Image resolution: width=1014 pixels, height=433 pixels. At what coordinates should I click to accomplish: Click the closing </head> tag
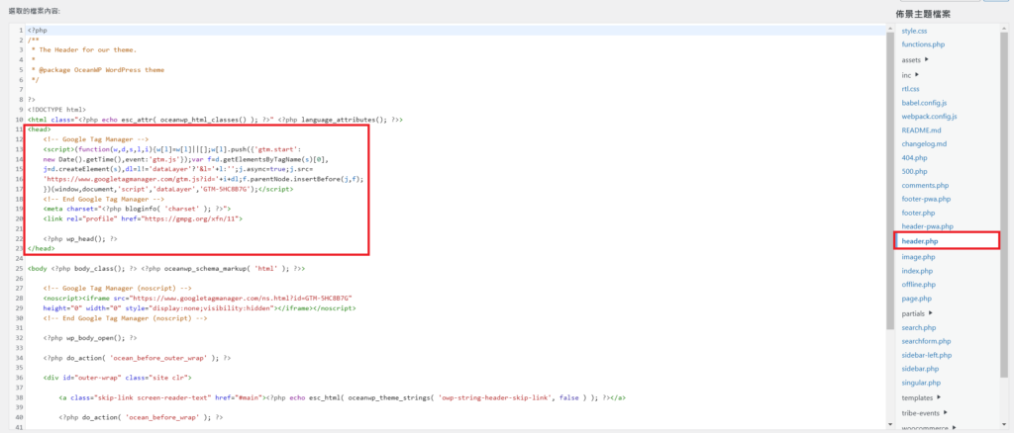coord(42,248)
